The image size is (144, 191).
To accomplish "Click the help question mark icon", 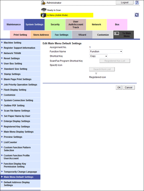I will click(x=137, y=3).
